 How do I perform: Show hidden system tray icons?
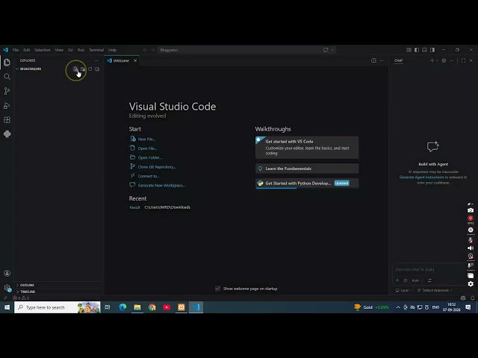point(398,307)
